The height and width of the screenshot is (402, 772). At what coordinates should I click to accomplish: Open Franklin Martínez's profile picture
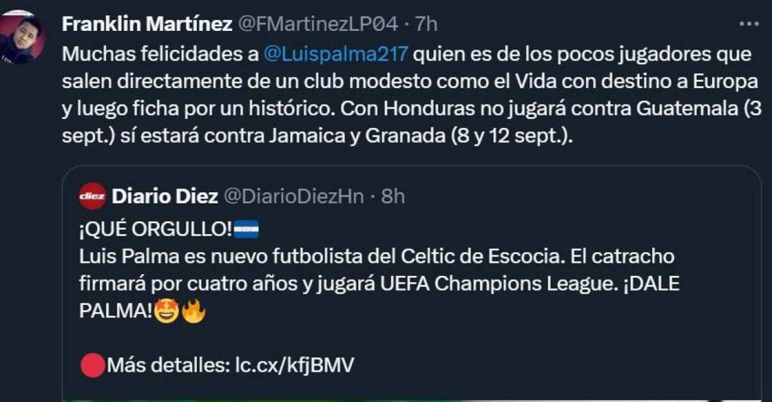(21, 38)
